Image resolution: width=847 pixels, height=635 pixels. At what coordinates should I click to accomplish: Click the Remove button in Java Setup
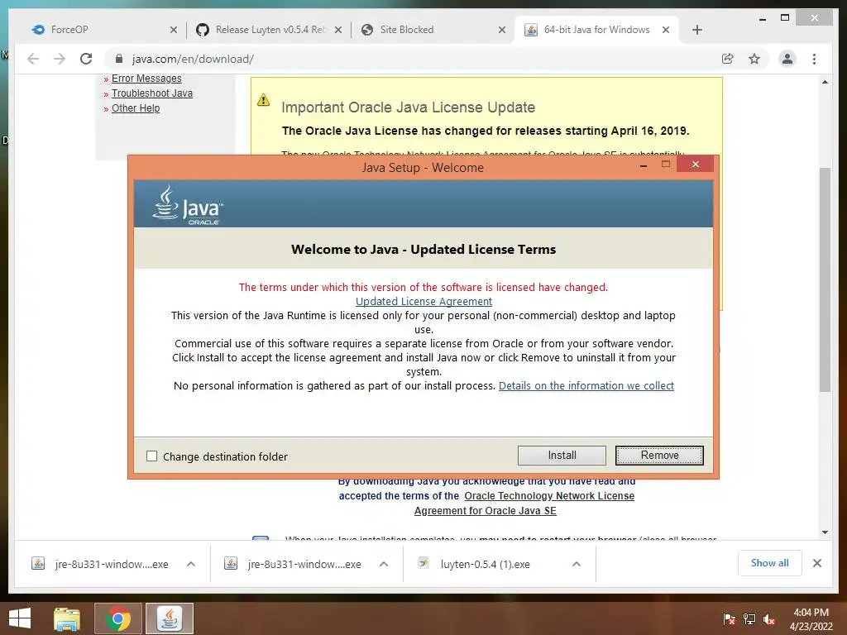coord(659,456)
